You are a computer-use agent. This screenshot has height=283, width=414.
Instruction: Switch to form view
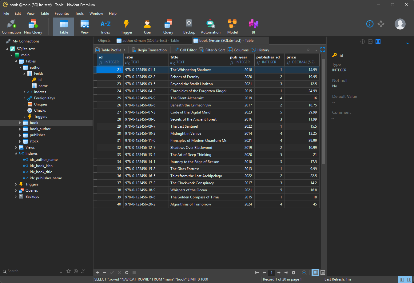tap(323, 273)
